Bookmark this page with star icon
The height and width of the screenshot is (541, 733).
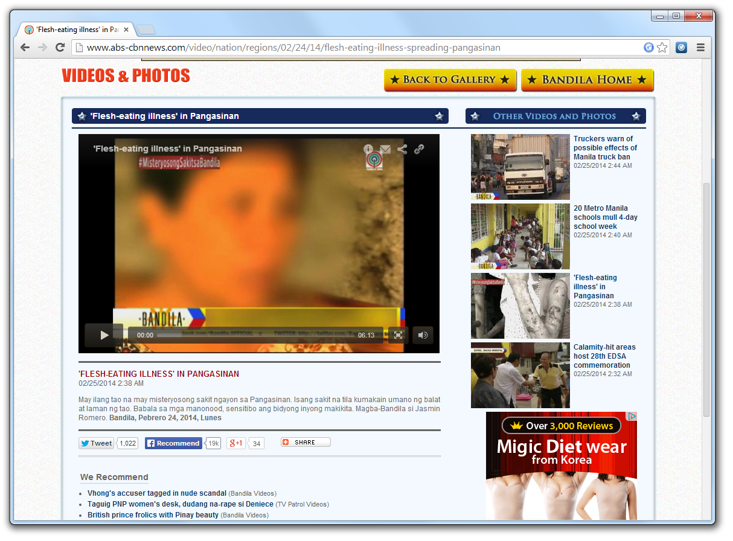point(662,48)
